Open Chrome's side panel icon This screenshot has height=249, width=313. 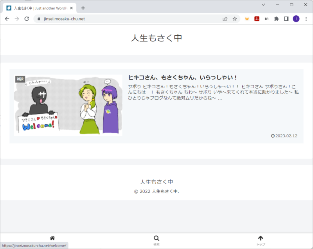[x=286, y=18]
